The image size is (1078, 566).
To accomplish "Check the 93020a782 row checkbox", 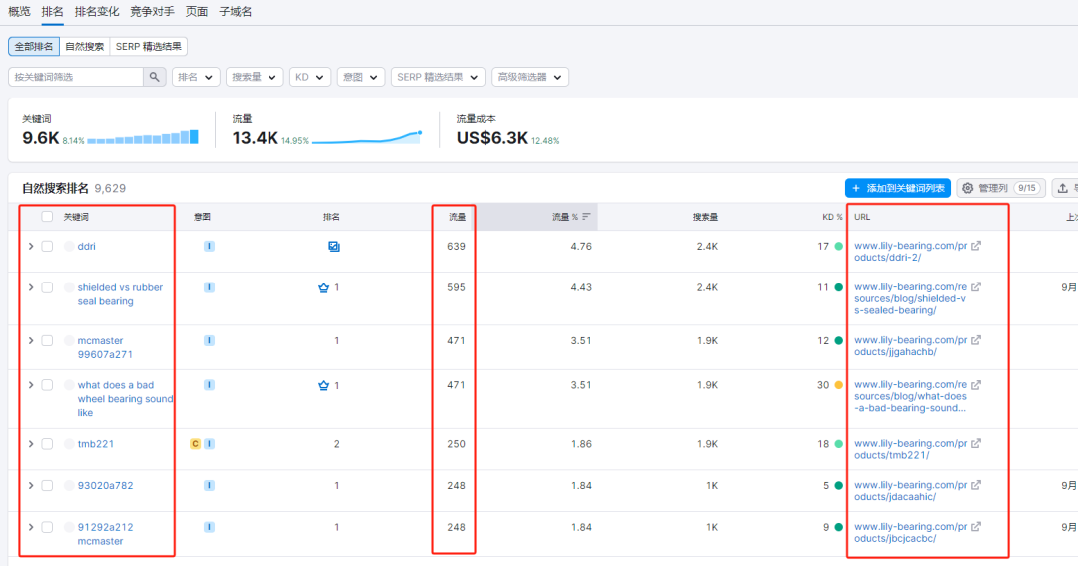I will coord(47,485).
